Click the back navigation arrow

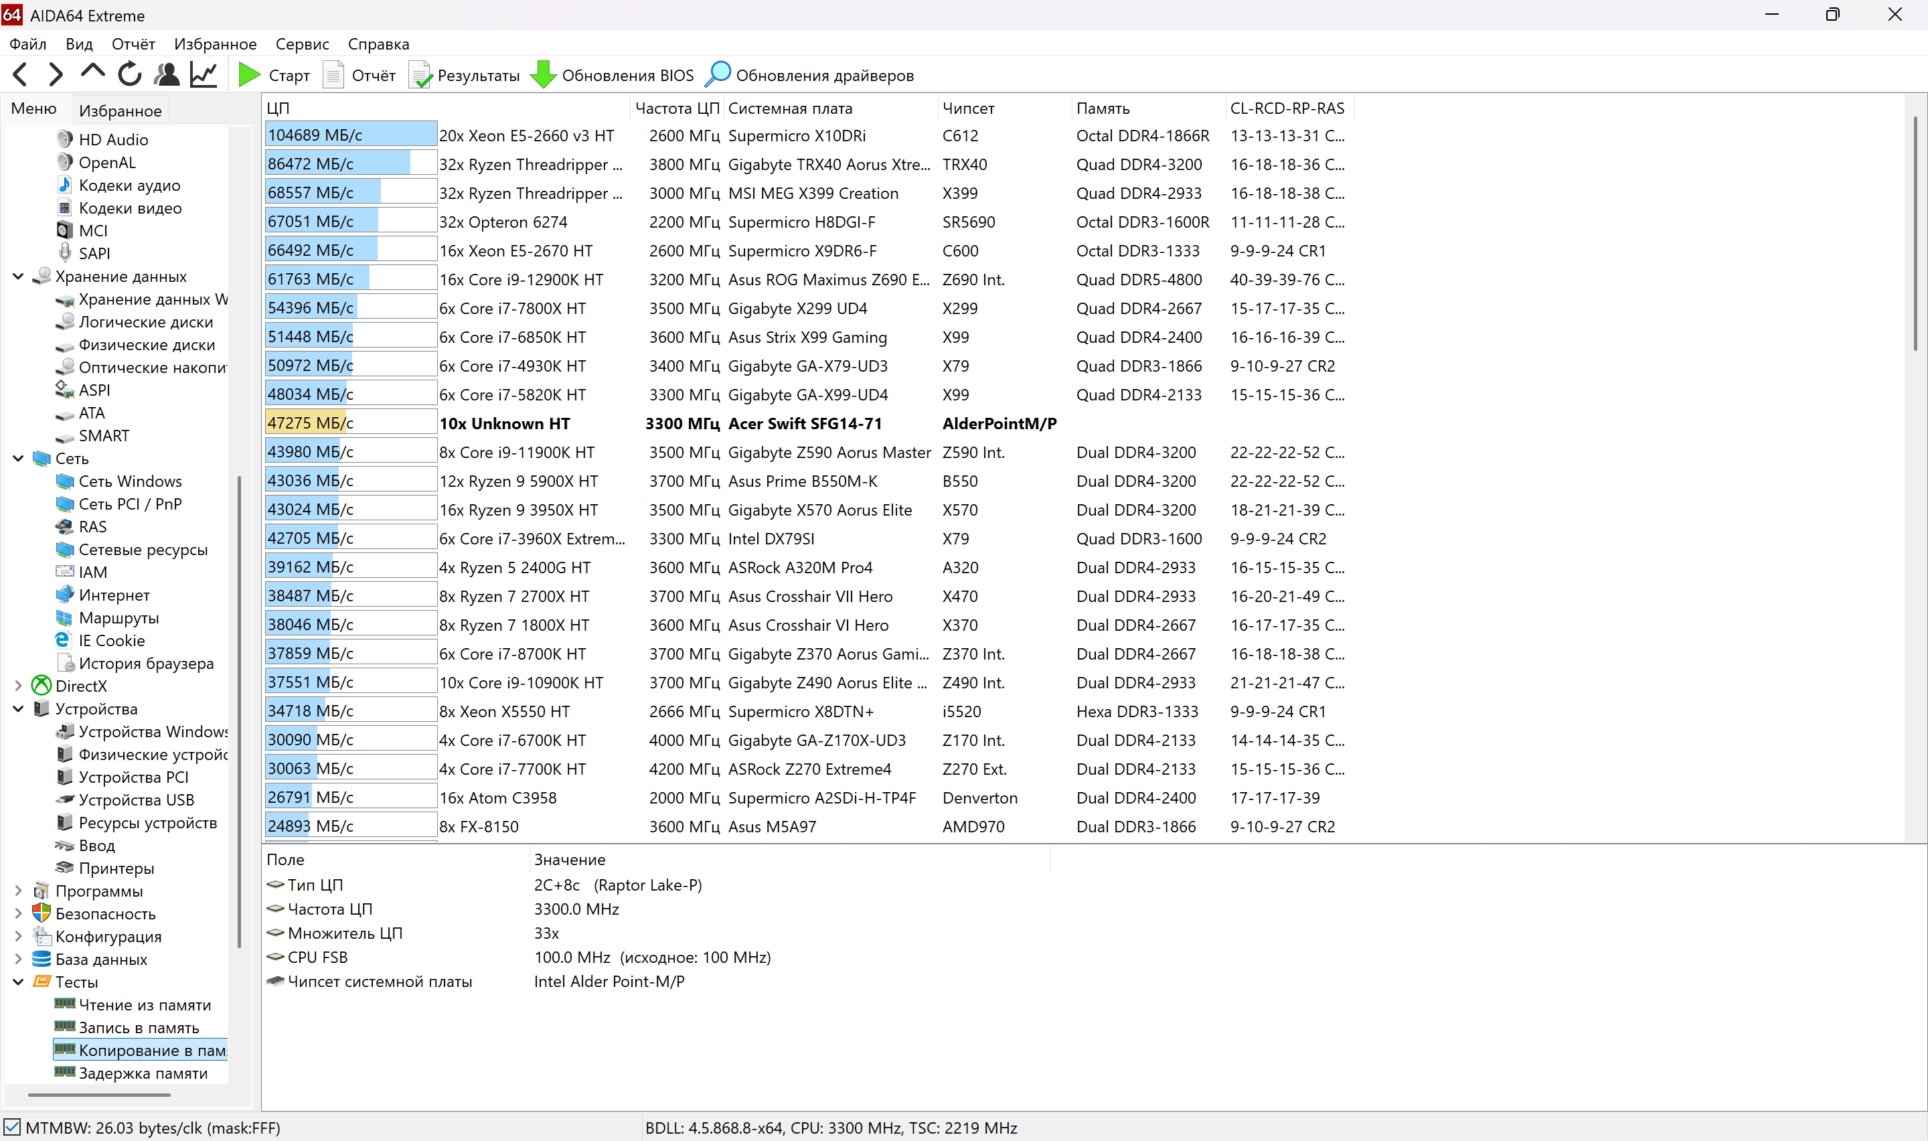pyautogui.click(x=21, y=74)
